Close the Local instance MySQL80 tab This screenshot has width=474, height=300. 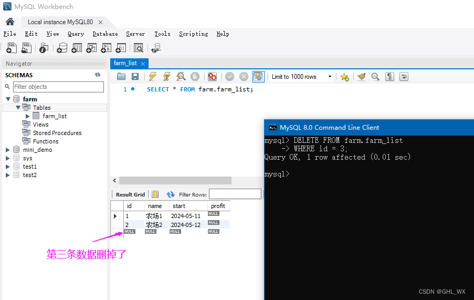click(100, 23)
